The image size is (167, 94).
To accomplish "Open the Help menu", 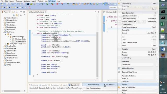I will 58,1.
